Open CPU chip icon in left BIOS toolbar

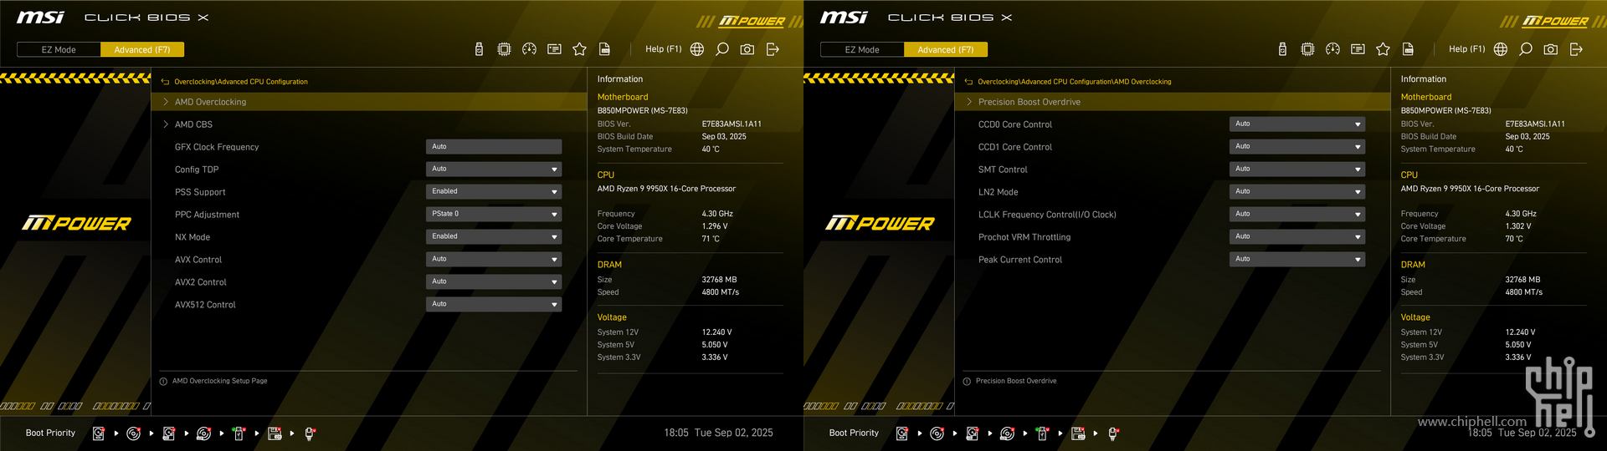pyautogui.click(x=504, y=49)
